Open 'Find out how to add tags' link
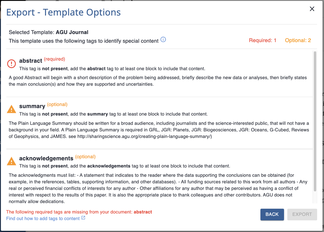The height and width of the screenshot is (232, 324). point(43,219)
